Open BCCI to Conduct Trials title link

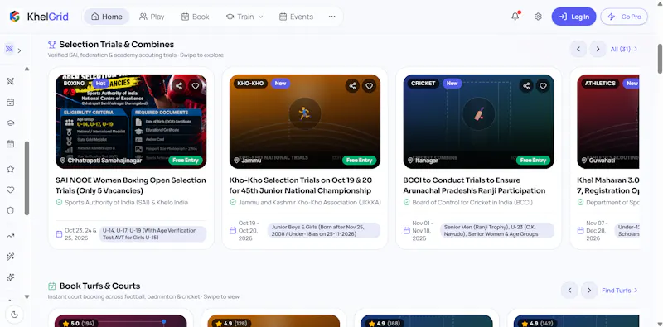pos(474,185)
